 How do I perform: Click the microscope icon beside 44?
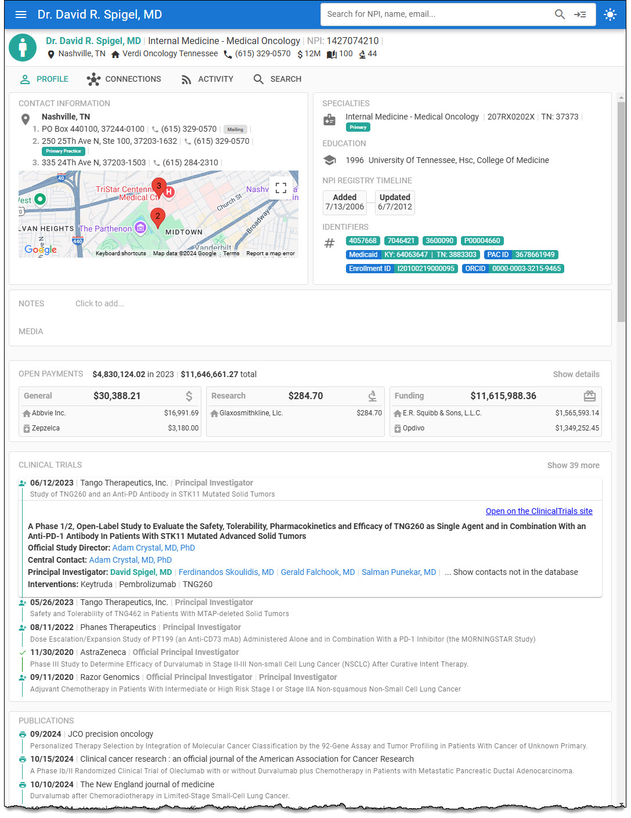362,54
